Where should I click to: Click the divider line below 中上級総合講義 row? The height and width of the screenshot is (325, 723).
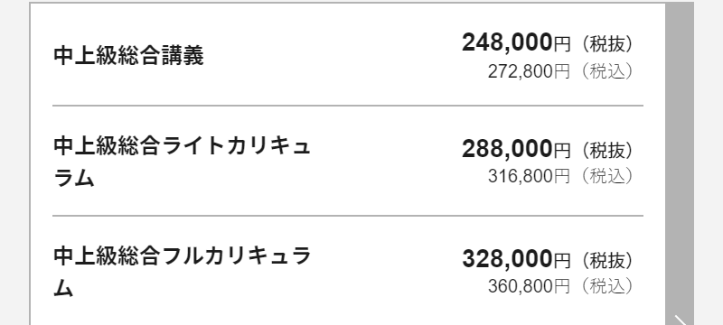coord(348,106)
